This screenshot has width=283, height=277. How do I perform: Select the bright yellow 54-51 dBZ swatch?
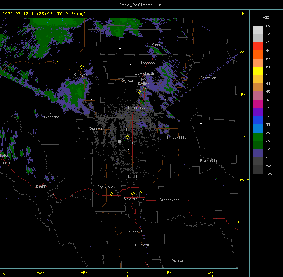(x=258, y=71)
